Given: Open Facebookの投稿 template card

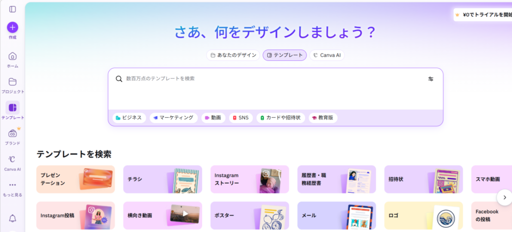Looking at the screenshot, I should click(x=491, y=216).
